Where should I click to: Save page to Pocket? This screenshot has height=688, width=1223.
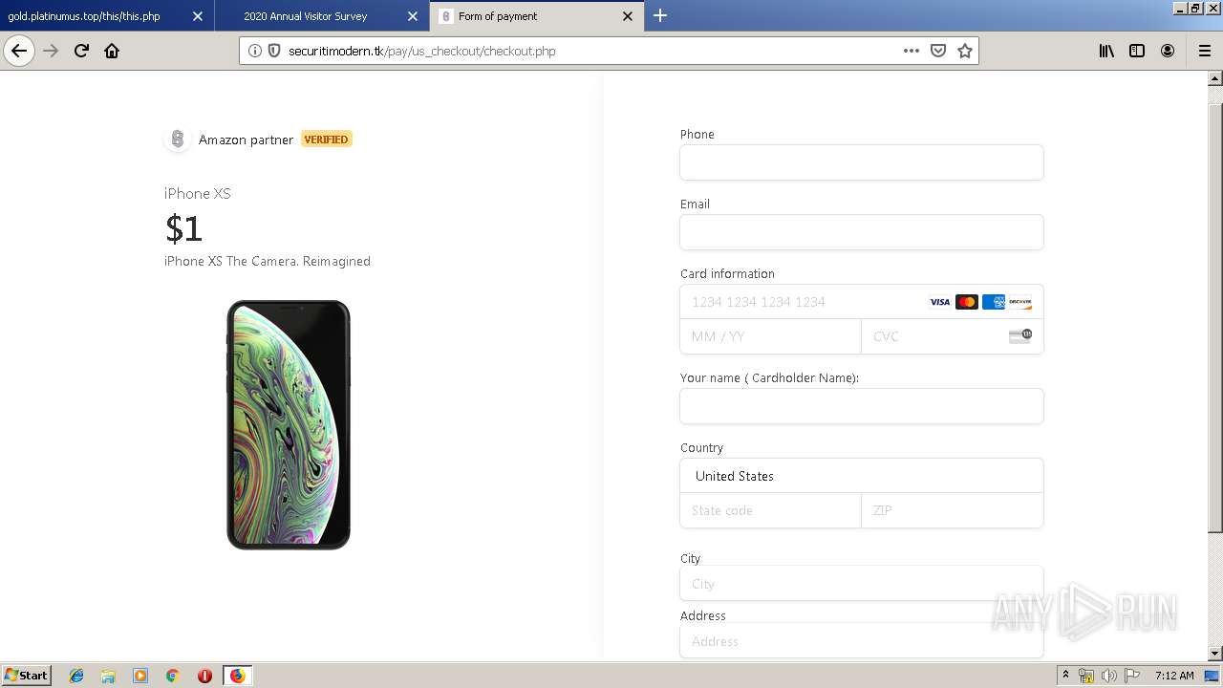[x=938, y=51]
